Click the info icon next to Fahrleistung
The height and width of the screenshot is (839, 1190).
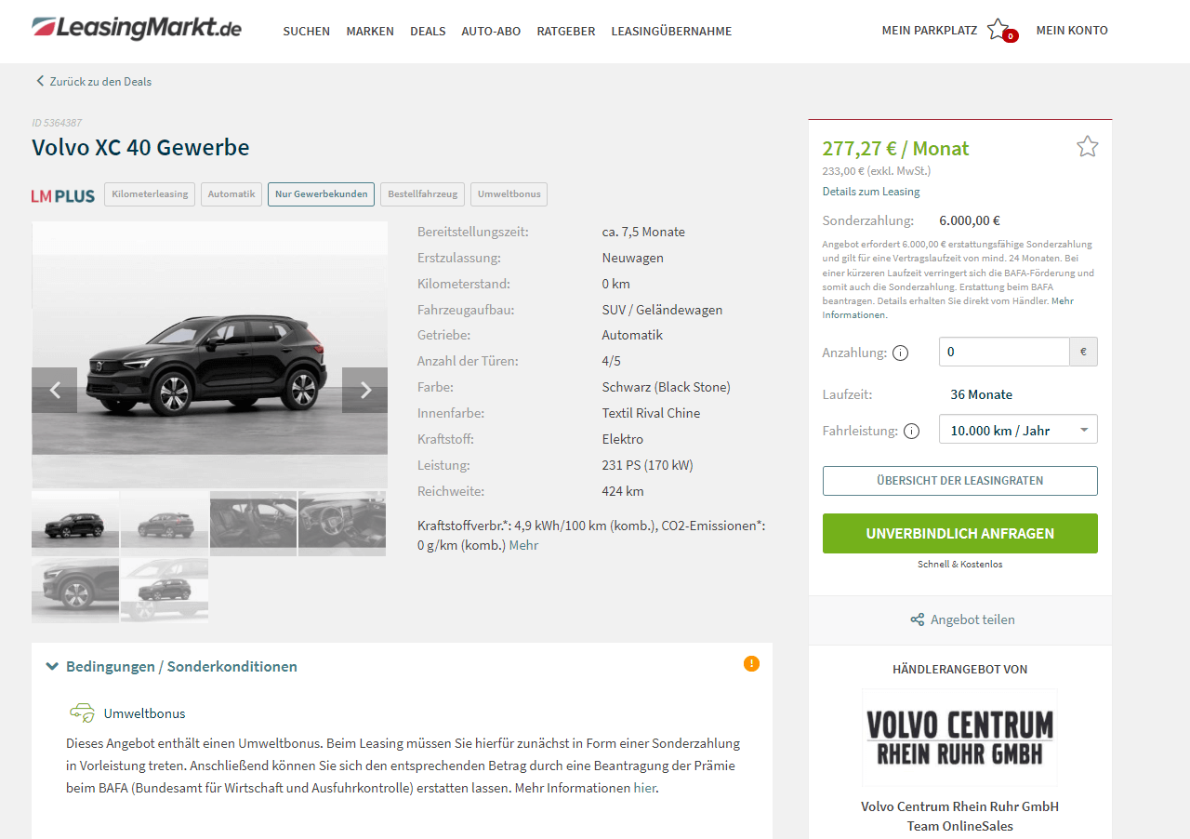point(911,432)
